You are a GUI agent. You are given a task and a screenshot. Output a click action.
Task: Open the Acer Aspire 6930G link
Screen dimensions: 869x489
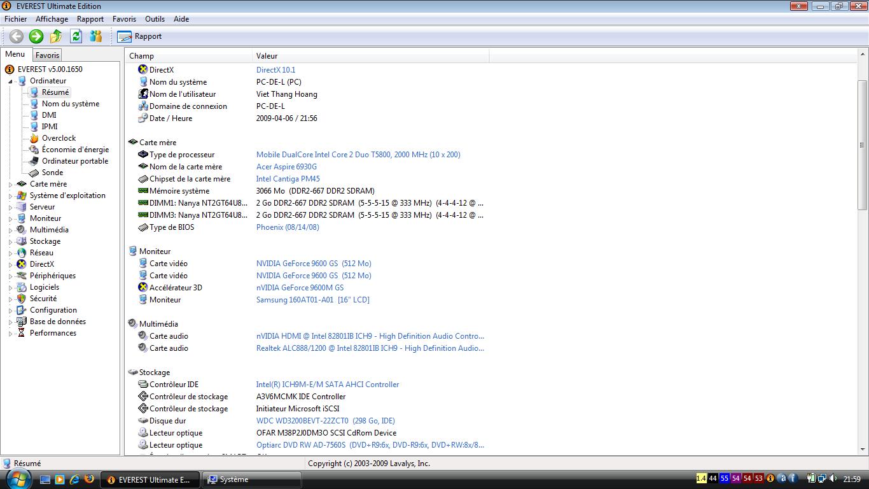(x=286, y=167)
